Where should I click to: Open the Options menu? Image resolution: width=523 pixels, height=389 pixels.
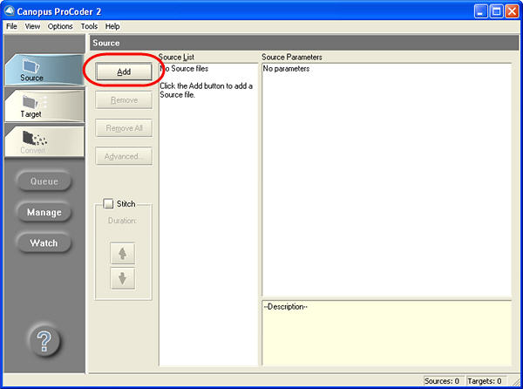click(60, 26)
